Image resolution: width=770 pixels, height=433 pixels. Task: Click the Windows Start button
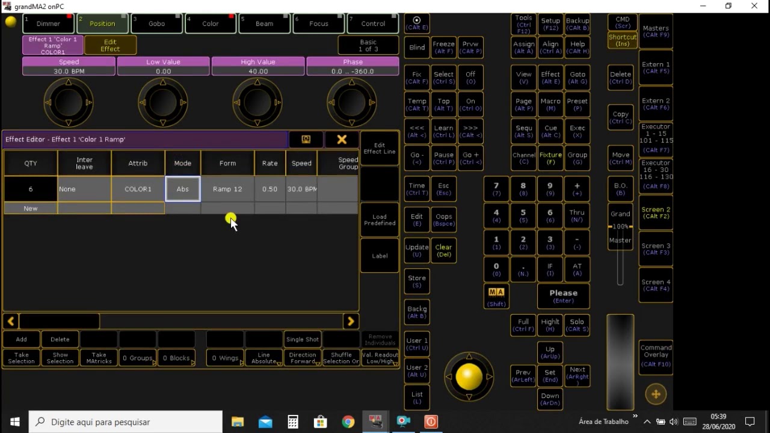click(14, 422)
